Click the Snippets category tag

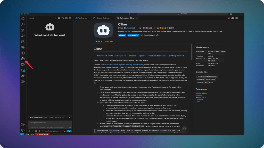point(200,79)
